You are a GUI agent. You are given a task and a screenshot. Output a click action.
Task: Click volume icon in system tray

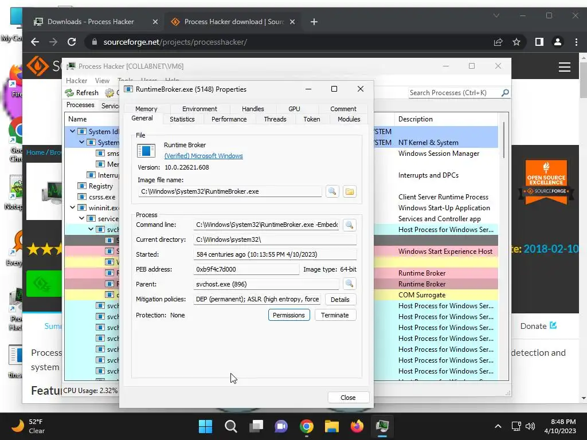pos(530,426)
